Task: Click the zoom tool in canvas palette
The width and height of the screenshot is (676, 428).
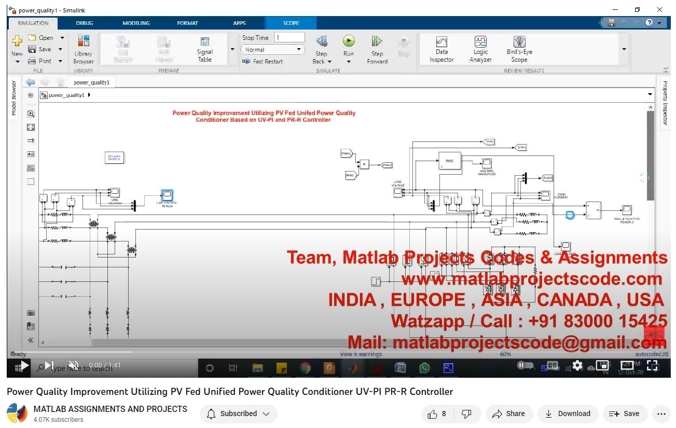Action: click(31, 113)
